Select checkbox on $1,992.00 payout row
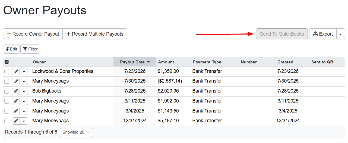Image resolution: width=348 pixels, height=143 pixels. coord(7,101)
